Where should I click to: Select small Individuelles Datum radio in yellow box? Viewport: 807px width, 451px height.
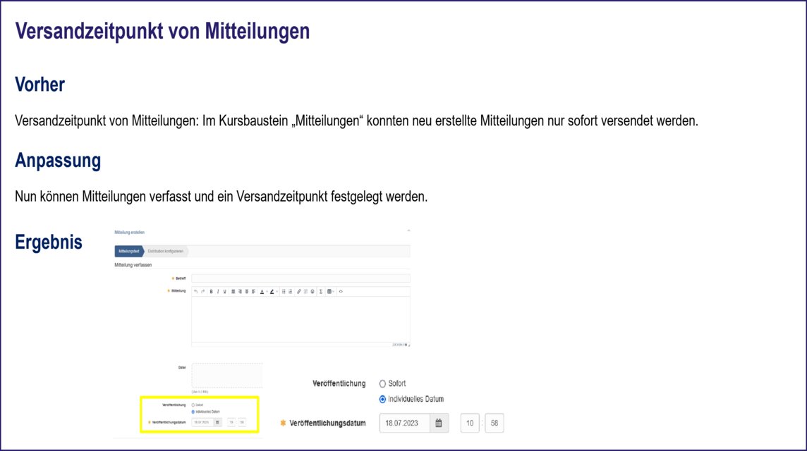pos(193,412)
